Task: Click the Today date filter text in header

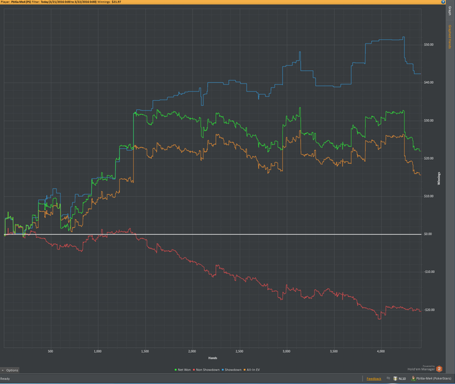Action: click(69, 2)
